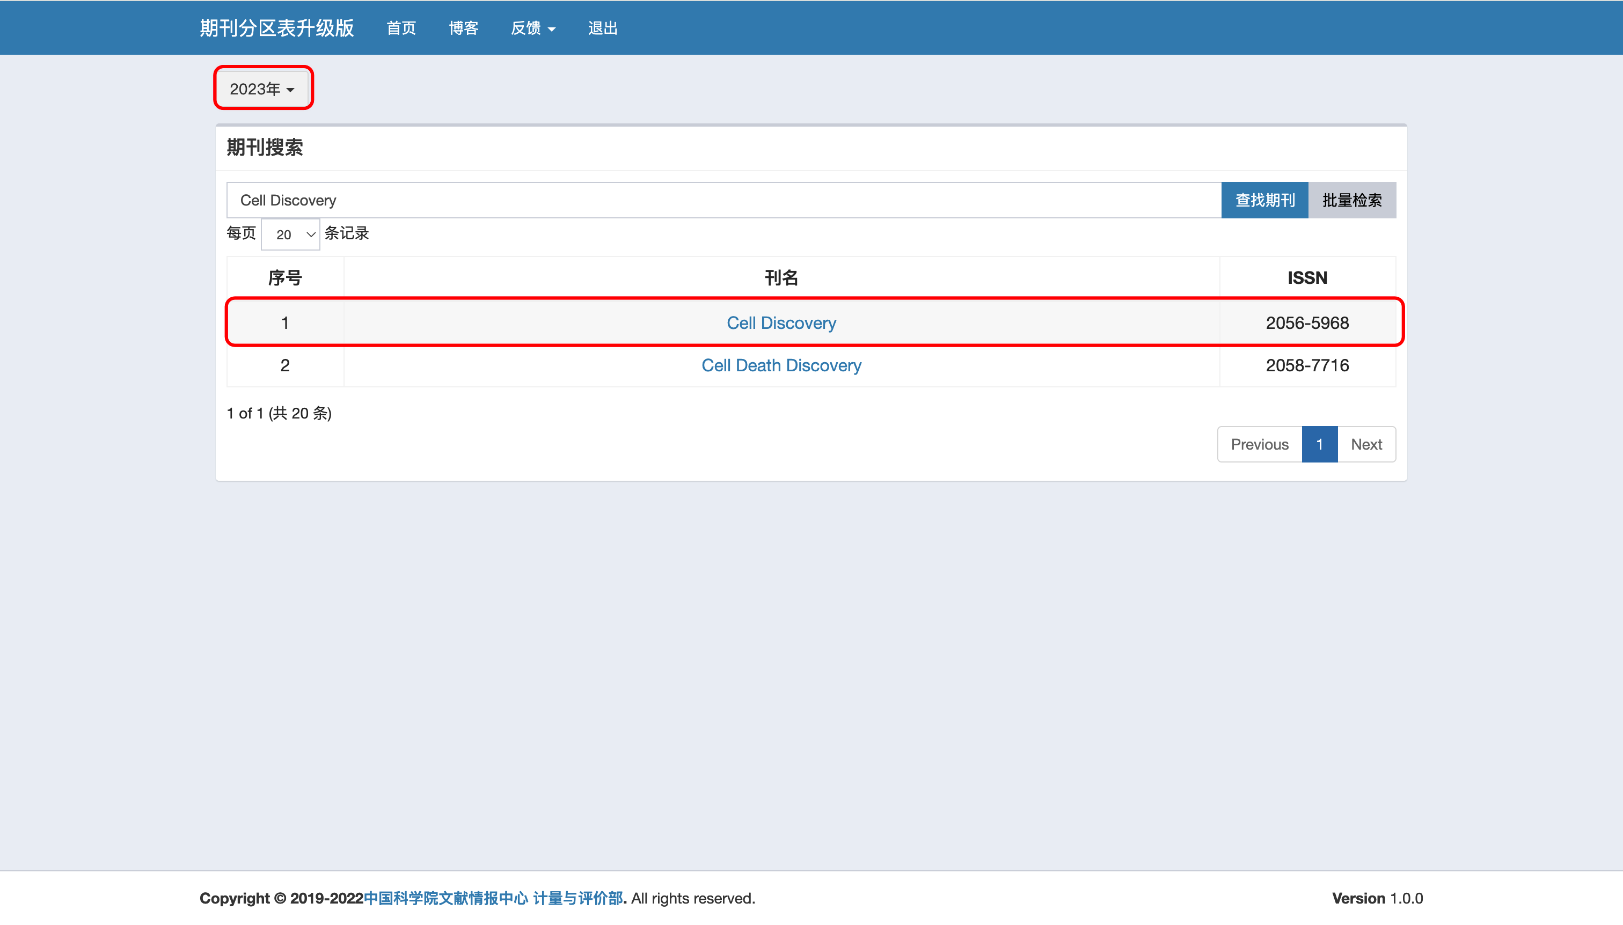Click the Previous pagination button
The image size is (1623, 925).
coord(1259,444)
